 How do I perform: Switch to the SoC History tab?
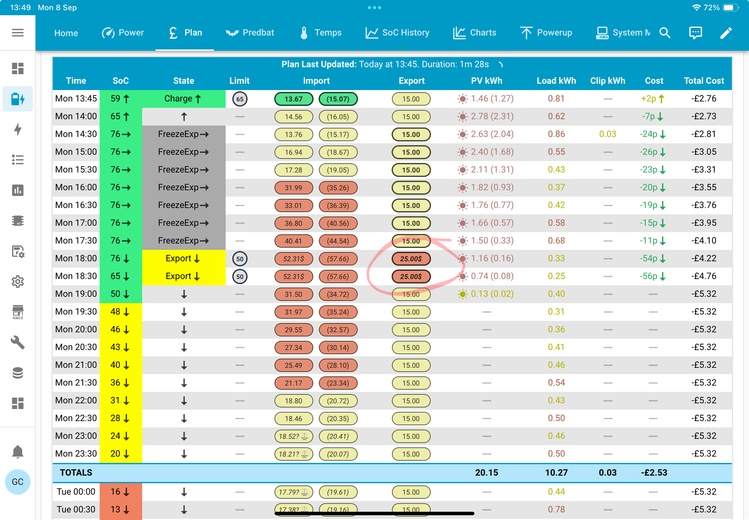pyautogui.click(x=397, y=33)
